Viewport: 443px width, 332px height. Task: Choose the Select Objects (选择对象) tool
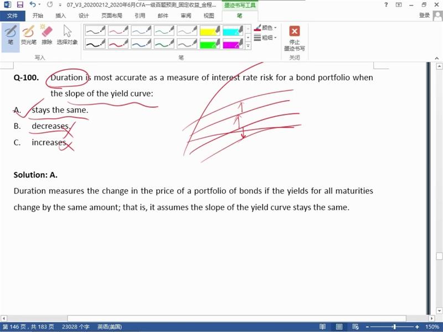tap(67, 35)
